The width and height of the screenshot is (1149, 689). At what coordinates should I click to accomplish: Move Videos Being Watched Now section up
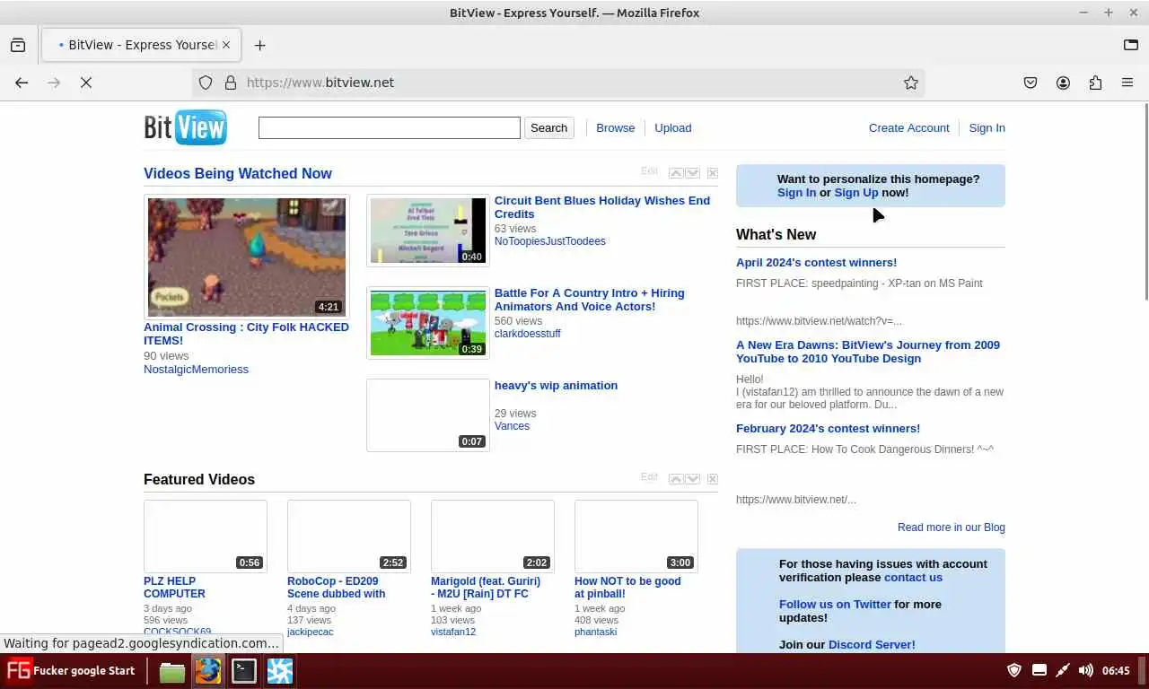click(x=676, y=173)
